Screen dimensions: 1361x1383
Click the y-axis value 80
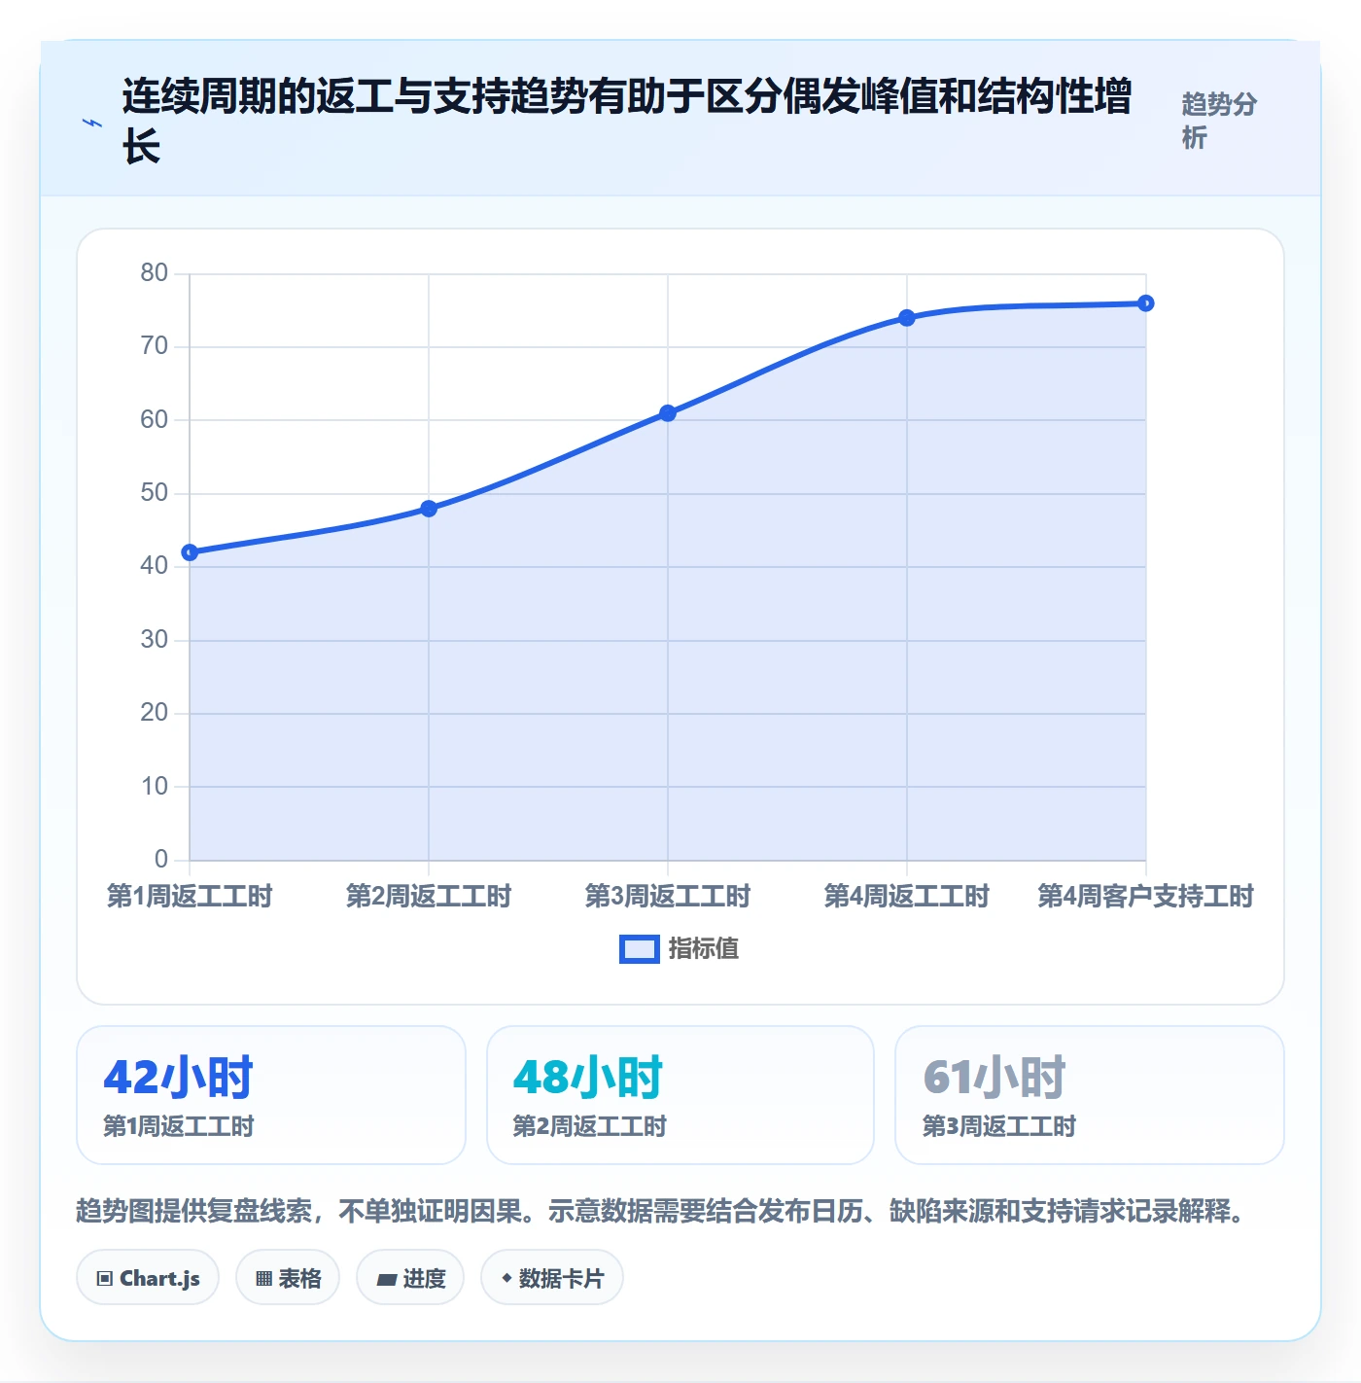tap(155, 272)
